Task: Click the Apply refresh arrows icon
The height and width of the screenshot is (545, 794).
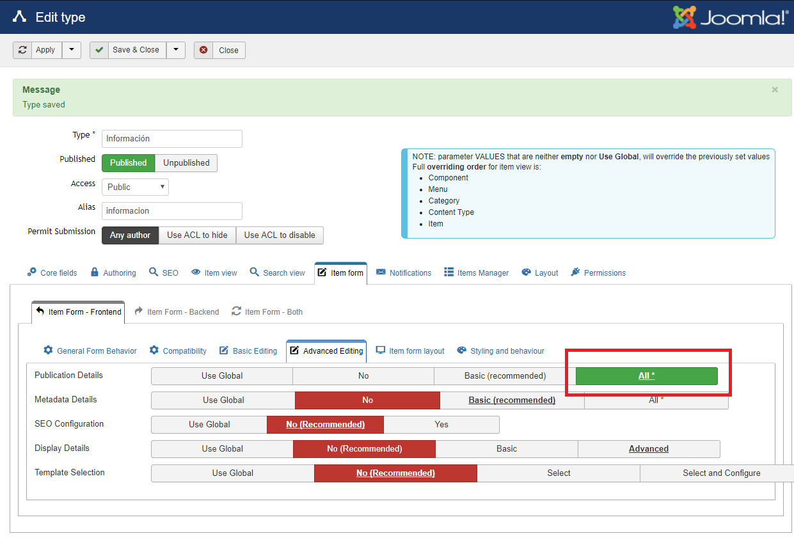Action: click(23, 50)
